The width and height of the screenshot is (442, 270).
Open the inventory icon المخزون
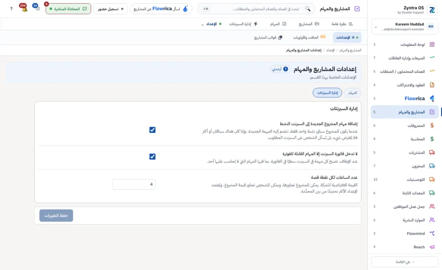click(x=432, y=166)
